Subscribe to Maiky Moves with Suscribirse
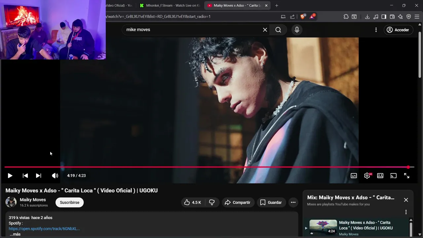Screen dimensions: 423x238 tap(69, 202)
